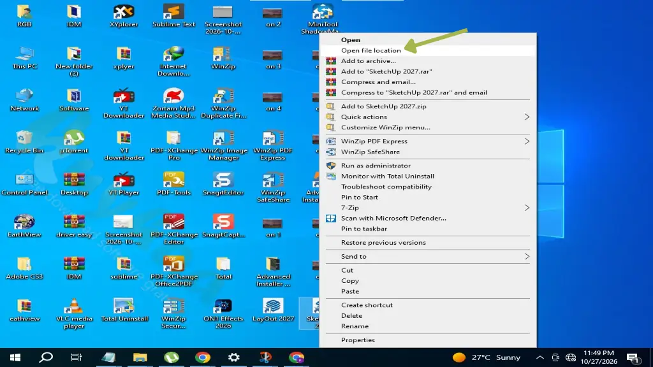Select the SnagitCapture desktop icon
This screenshot has height=367, width=653.
click(x=223, y=226)
